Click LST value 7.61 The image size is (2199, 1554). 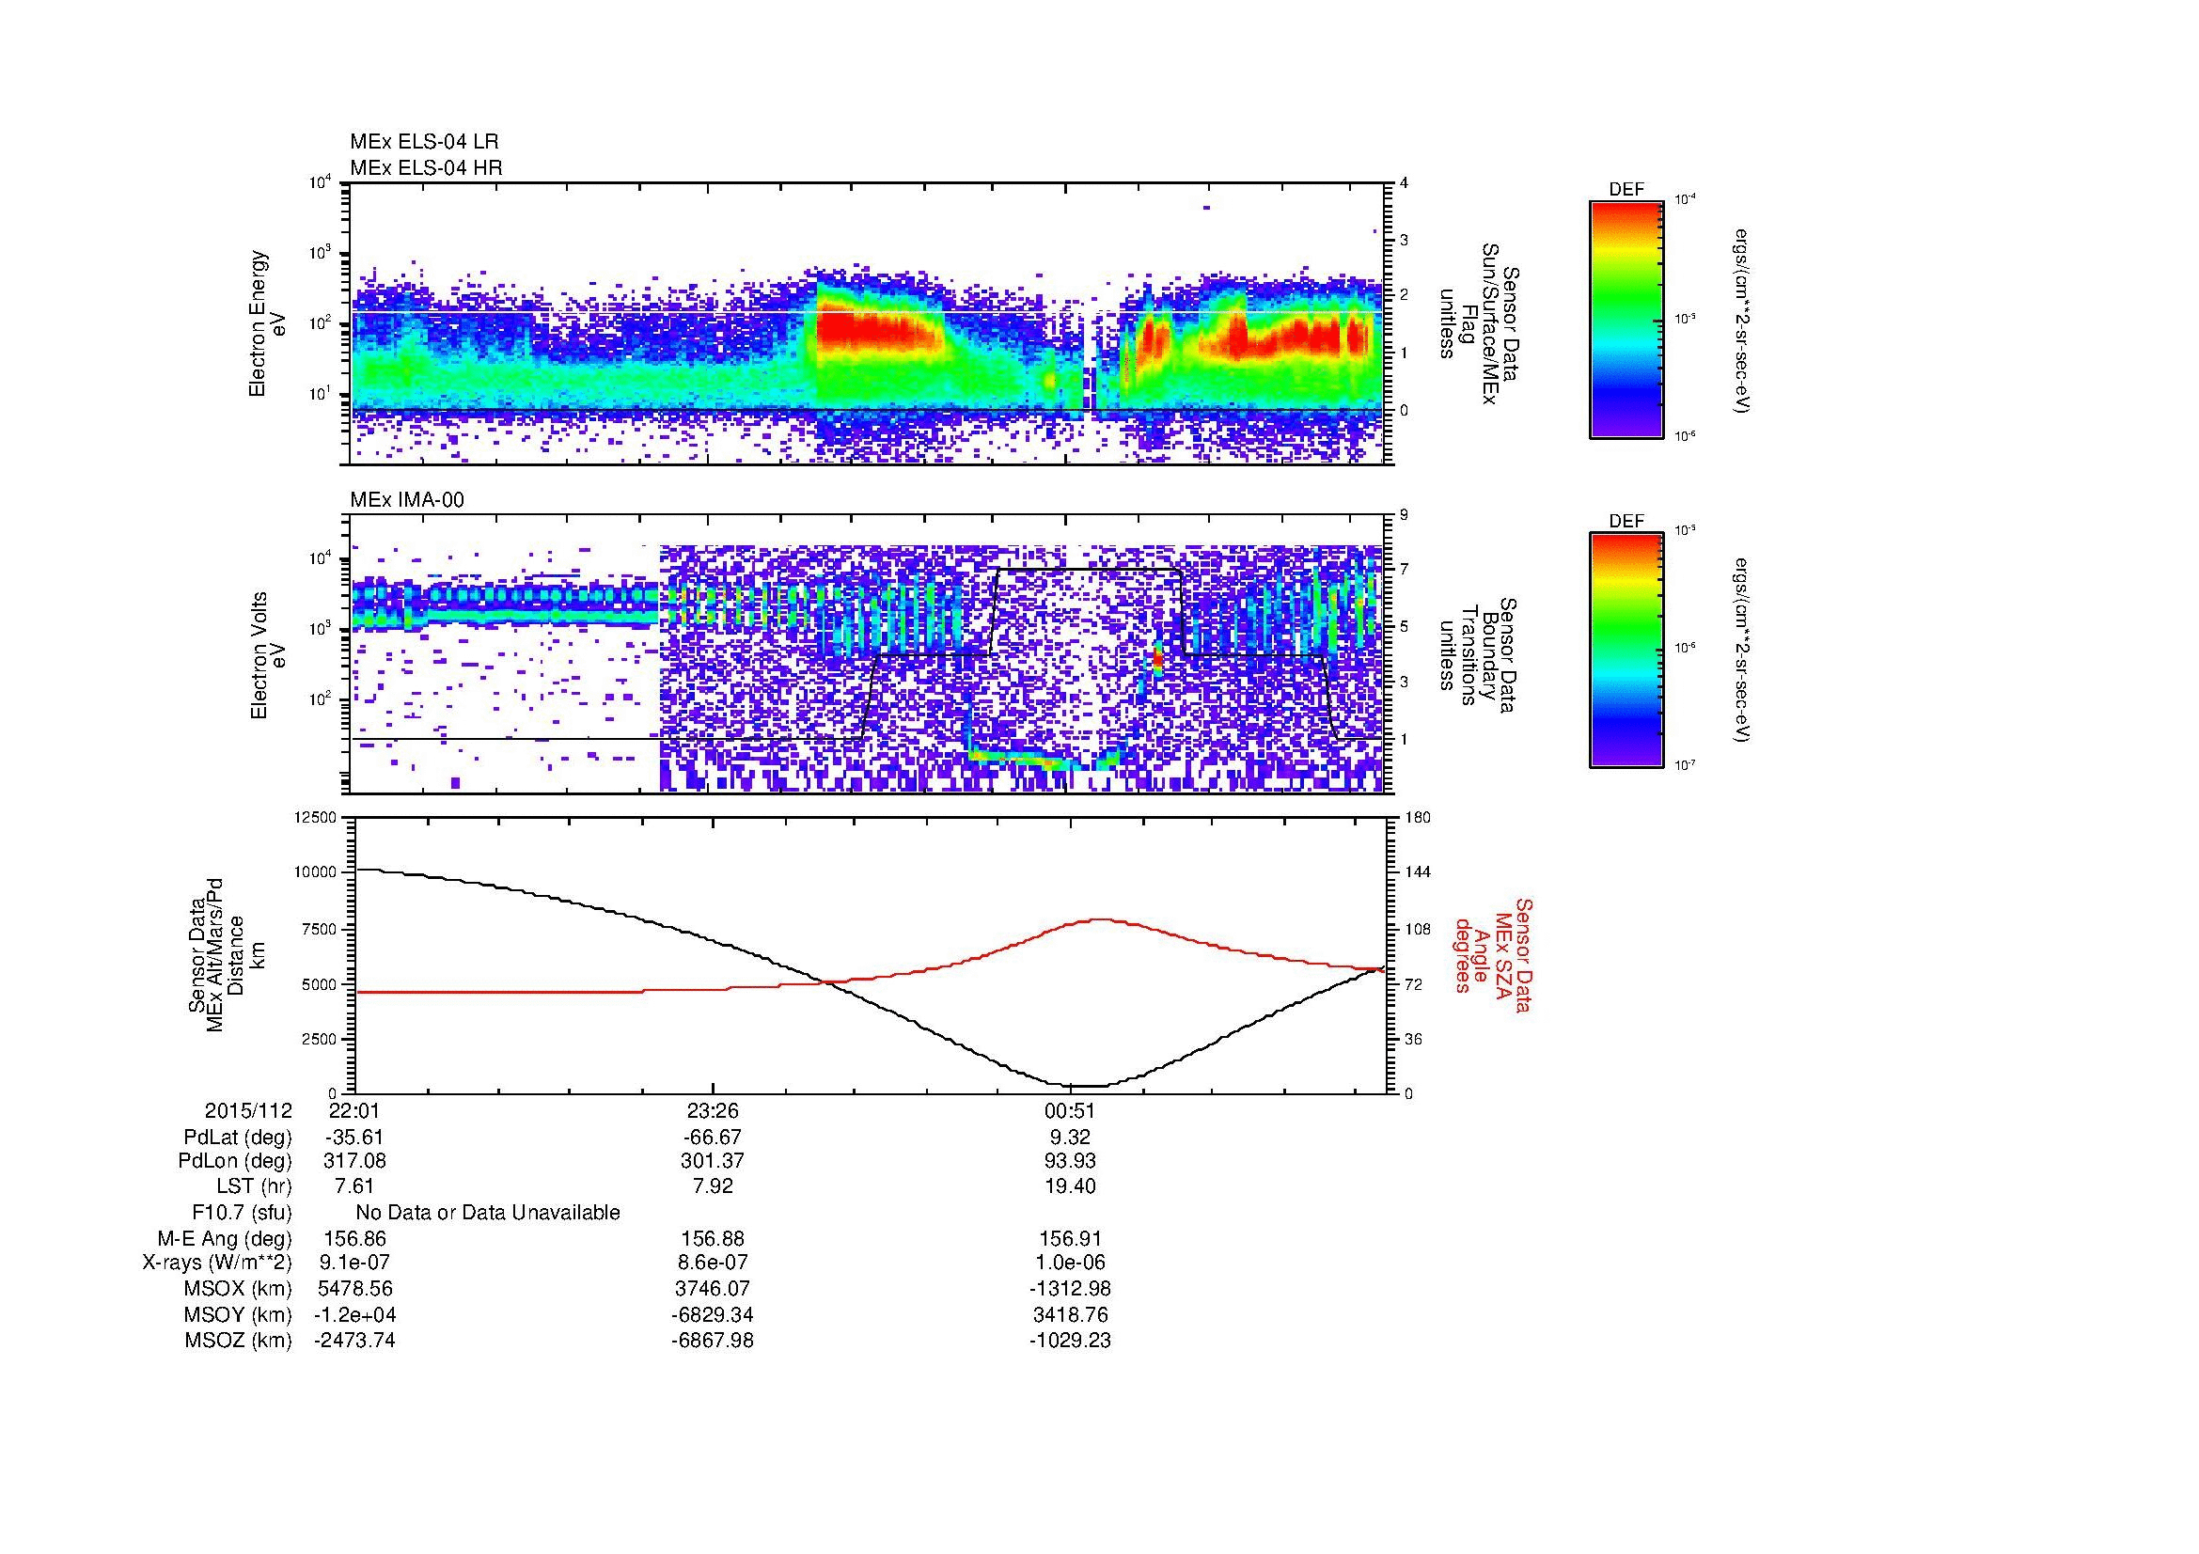tap(354, 1186)
